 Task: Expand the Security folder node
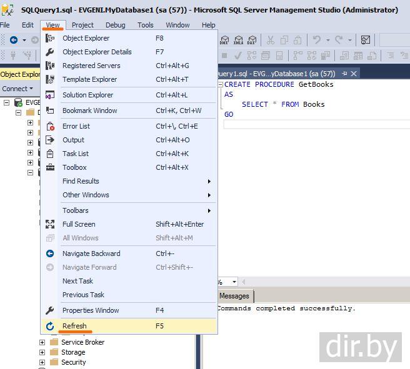click(42, 362)
